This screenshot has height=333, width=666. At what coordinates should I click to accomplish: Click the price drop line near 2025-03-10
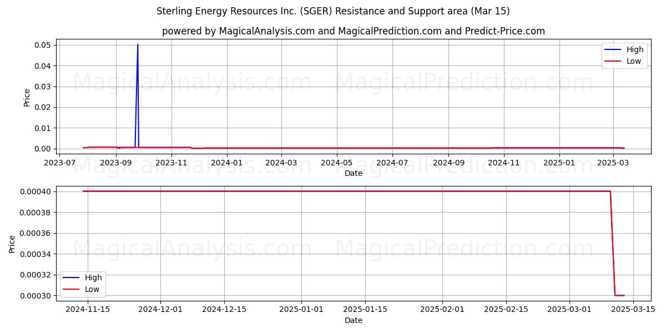[x=613, y=243]
